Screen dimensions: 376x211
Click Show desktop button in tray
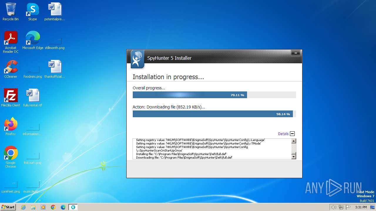pos(372,207)
